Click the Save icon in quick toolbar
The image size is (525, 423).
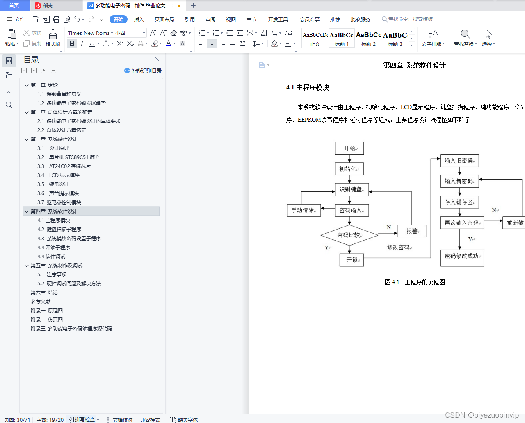click(36, 19)
